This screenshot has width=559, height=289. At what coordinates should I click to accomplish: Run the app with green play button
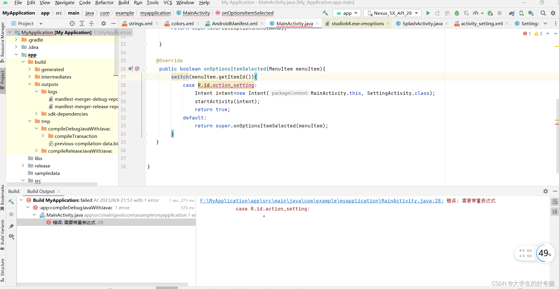[428, 13]
